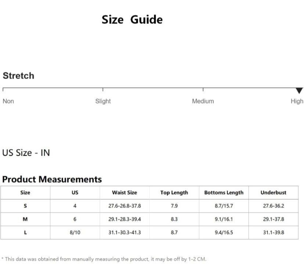
Task: Click the manual measurement disclaimer footnote
Action: click(104, 259)
